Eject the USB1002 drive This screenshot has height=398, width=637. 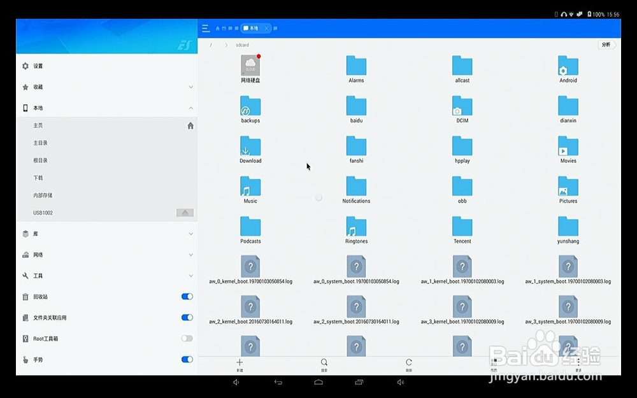tap(185, 213)
